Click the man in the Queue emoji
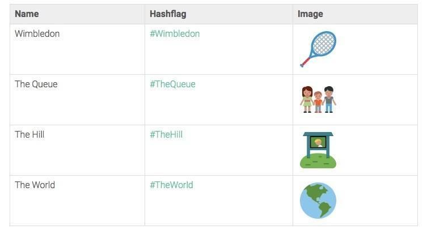This screenshot has width=427, height=238. tap(329, 99)
